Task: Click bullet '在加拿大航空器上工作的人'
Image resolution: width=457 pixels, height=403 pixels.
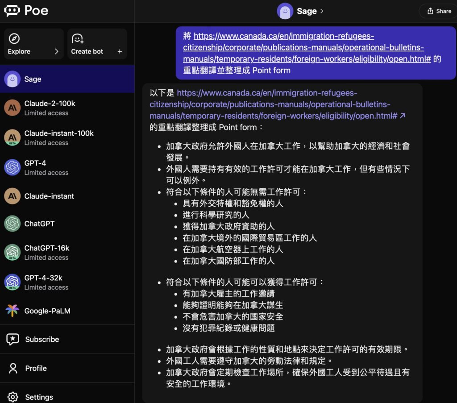Action: pos(233,249)
